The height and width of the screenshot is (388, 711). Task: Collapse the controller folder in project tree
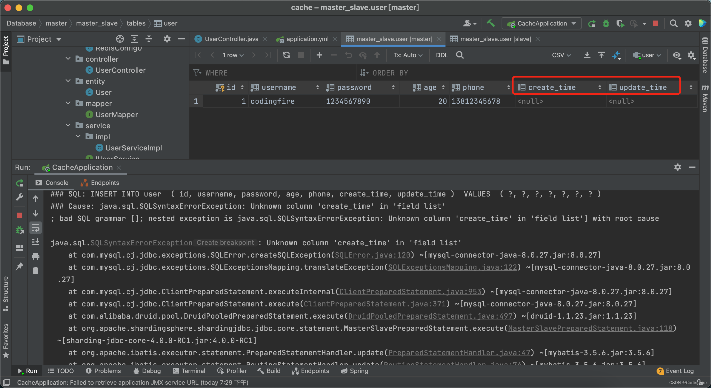68,59
